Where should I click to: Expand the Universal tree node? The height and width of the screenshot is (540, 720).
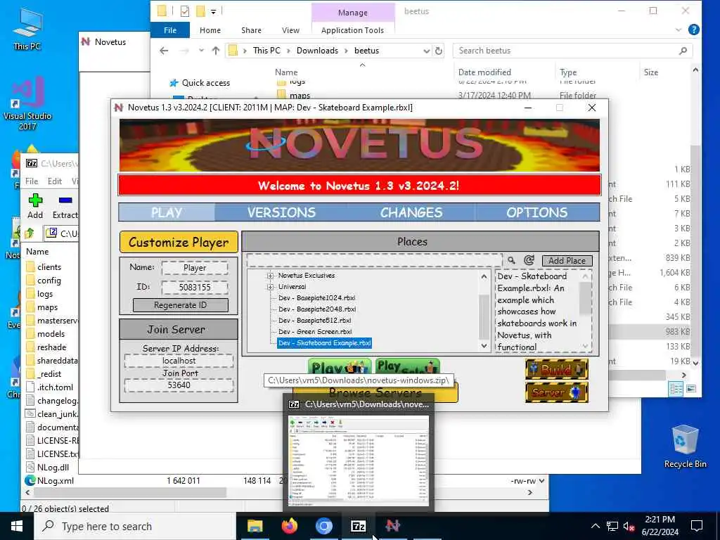(270, 287)
